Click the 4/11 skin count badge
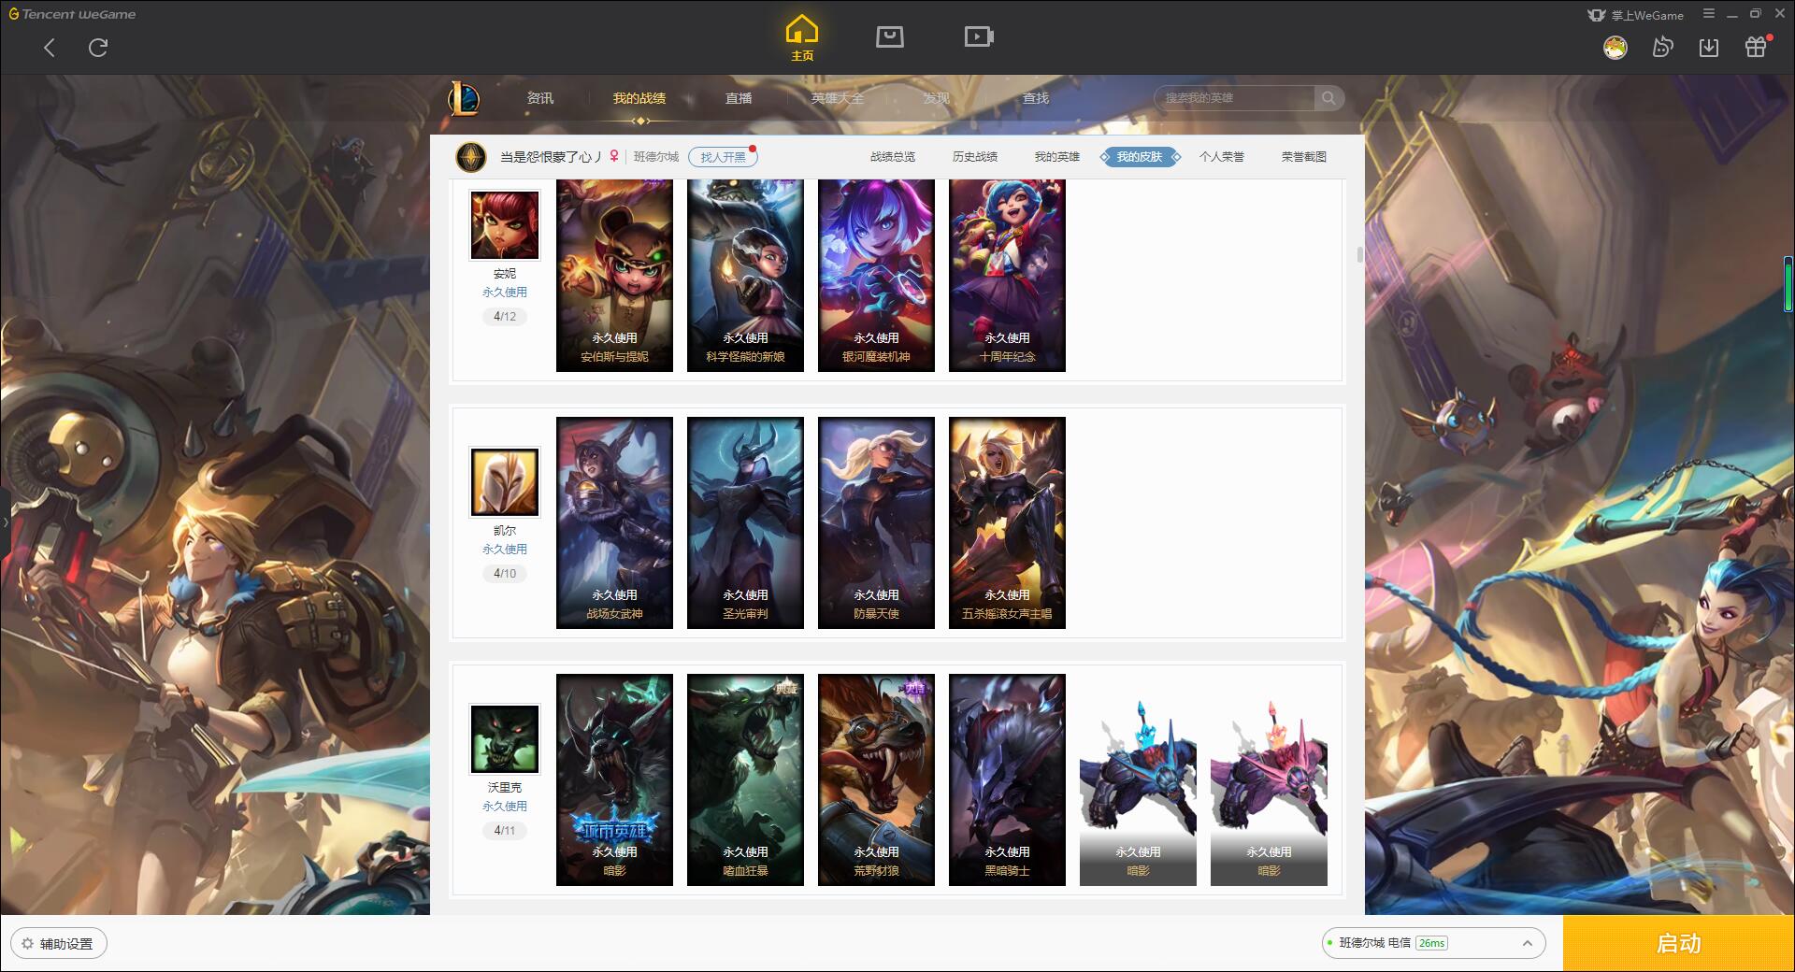Screen dimensions: 1795x972 505,831
